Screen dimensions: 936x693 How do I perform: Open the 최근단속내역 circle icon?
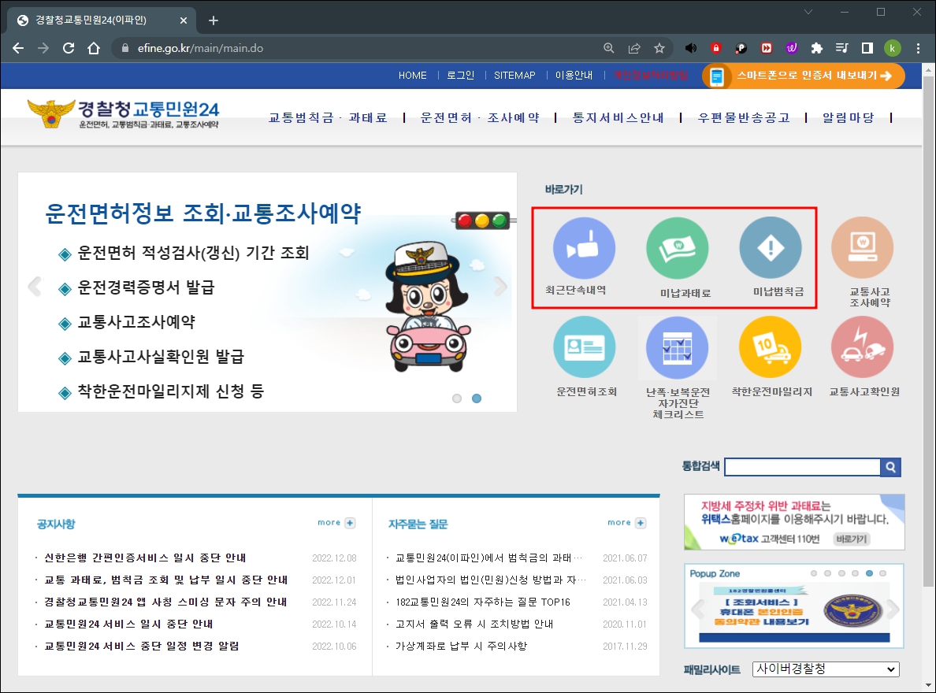point(585,247)
